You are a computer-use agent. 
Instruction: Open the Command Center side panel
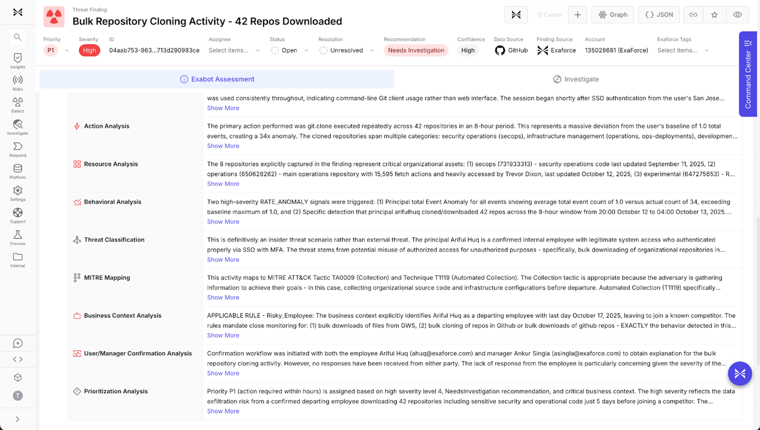click(x=748, y=74)
